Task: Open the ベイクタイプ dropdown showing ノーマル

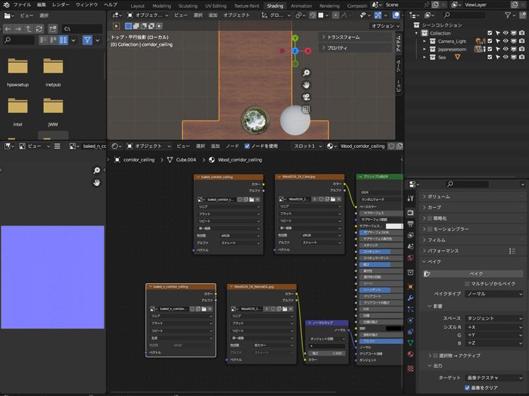Action: 493,293
